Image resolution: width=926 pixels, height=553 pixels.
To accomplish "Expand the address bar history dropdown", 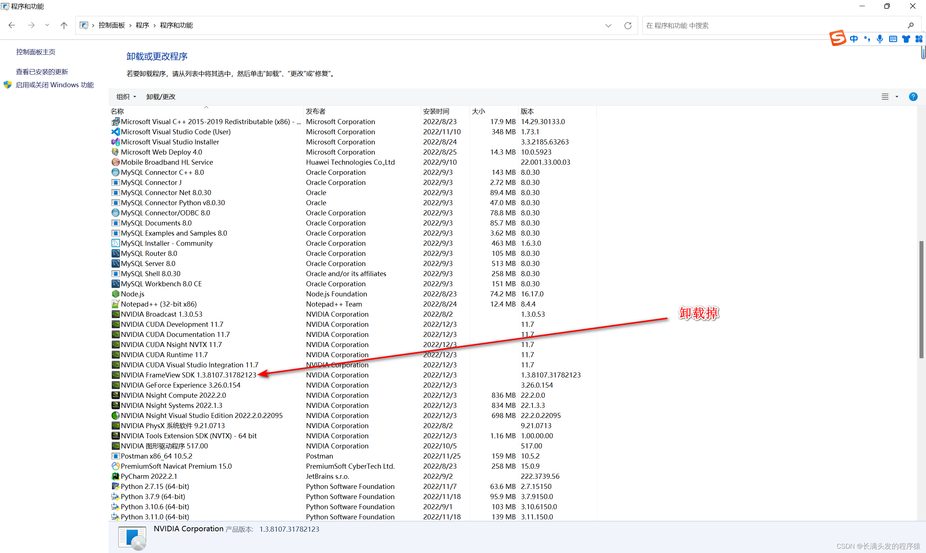I will click(608, 25).
